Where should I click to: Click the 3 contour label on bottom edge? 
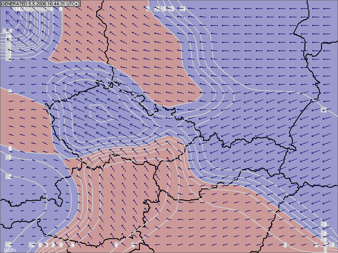(60, 245)
